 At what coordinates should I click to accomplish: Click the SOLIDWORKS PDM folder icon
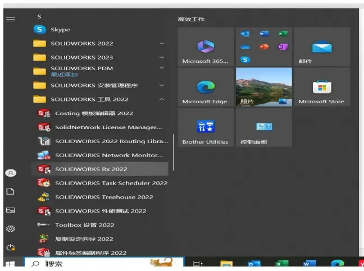pyautogui.click(x=39, y=71)
